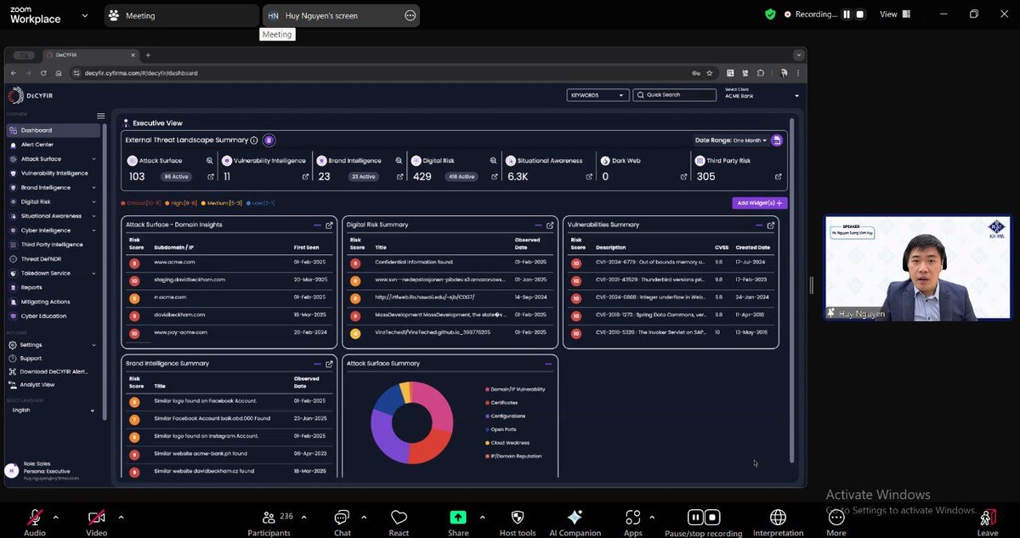Expand share options arrow next to Share

[482, 517]
